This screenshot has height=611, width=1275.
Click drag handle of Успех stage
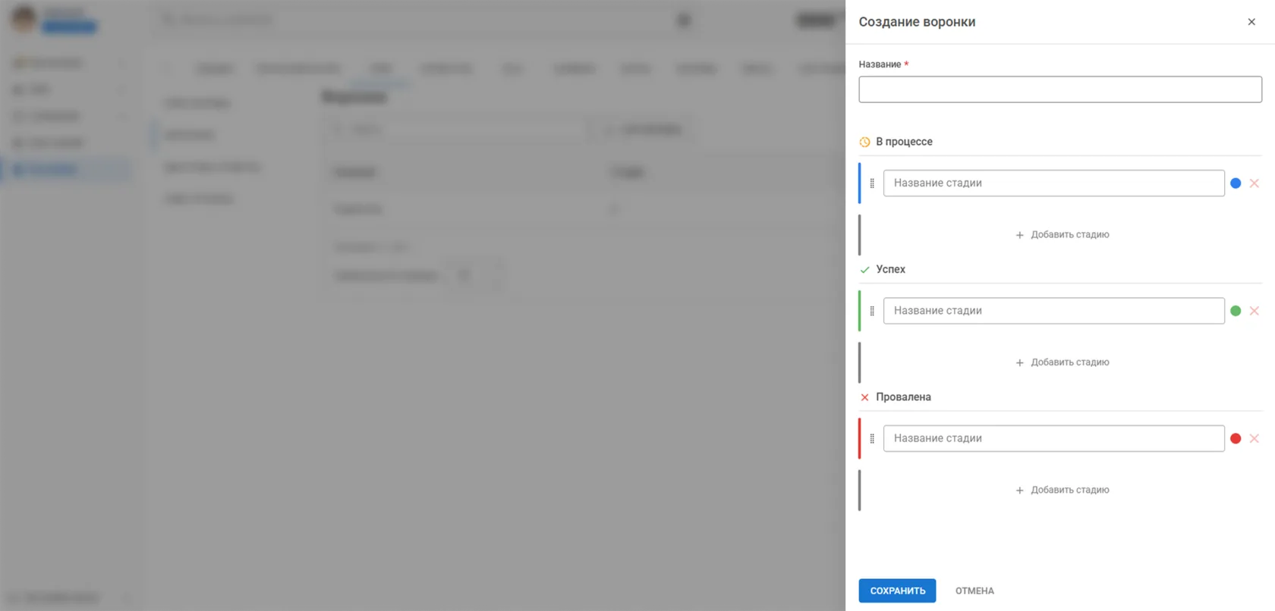click(x=872, y=311)
